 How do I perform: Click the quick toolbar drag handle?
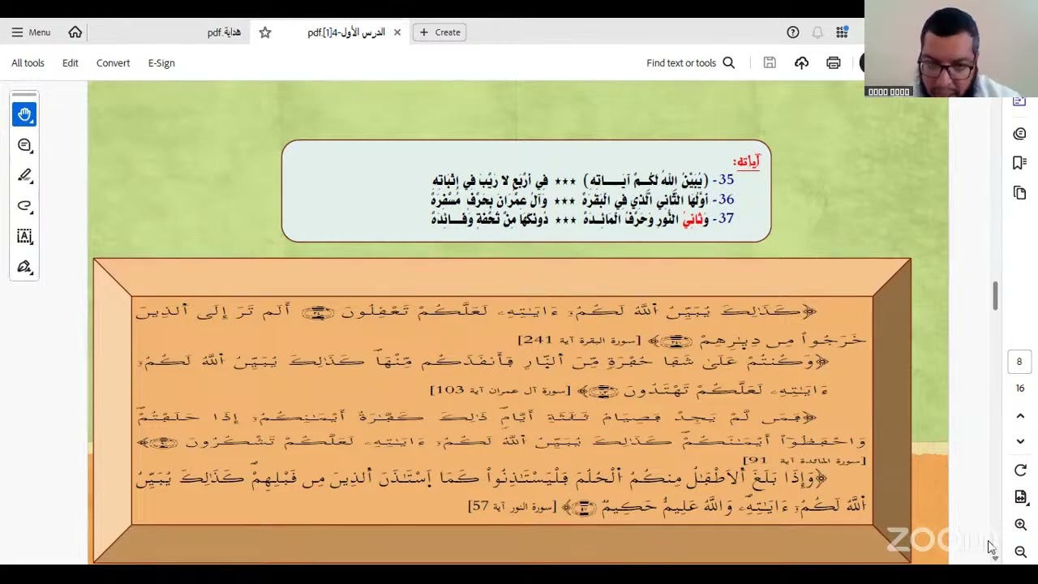[24, 95]
